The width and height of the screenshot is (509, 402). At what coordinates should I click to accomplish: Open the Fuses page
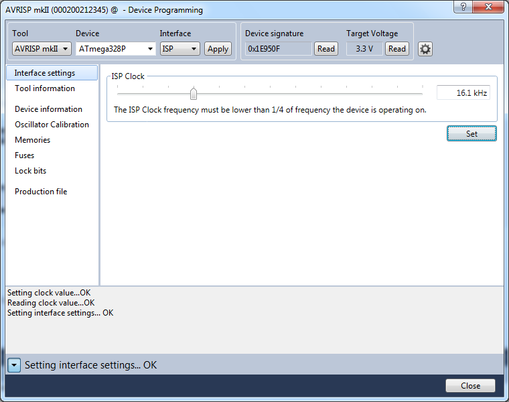point(25,155)
